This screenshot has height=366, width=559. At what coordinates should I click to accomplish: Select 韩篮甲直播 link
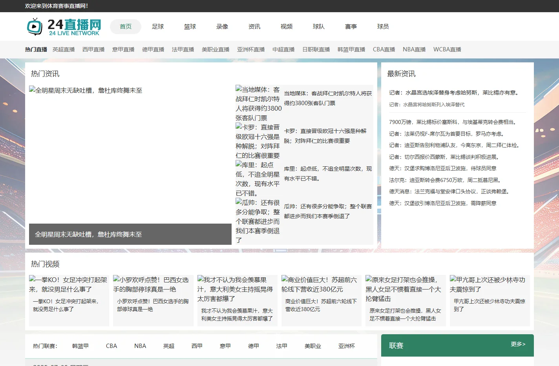(x=351, y=49)
